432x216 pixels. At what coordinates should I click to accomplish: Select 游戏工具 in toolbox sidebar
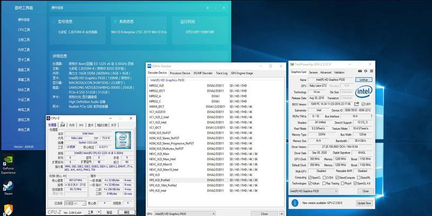(x=24, y=120)
